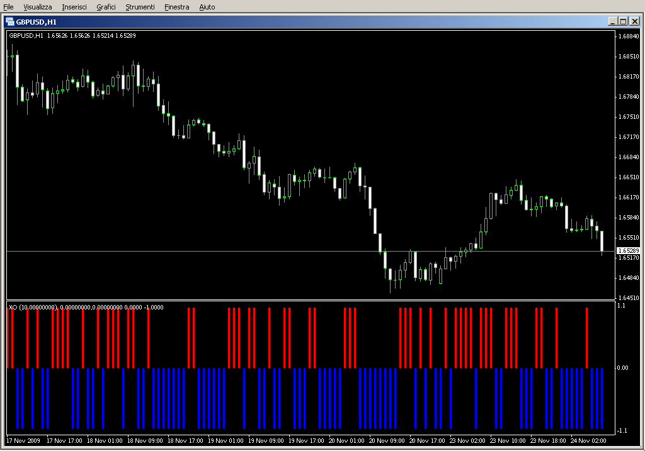The height and width of the screenshot is (451, 645).
Task: Click the 23 Nov 18:00 time label
Action: 548,441
